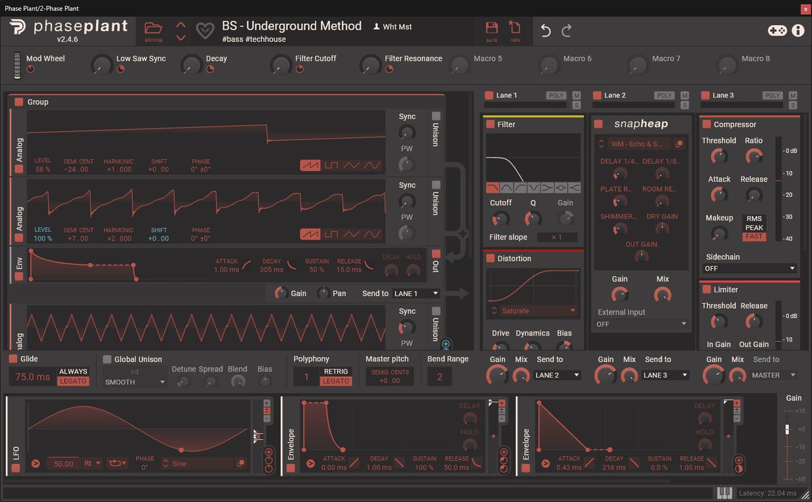
Task: Open Lane 1 Send to LANE 2 dropdown
Action: pyautogui.click(x=557, y=375)
